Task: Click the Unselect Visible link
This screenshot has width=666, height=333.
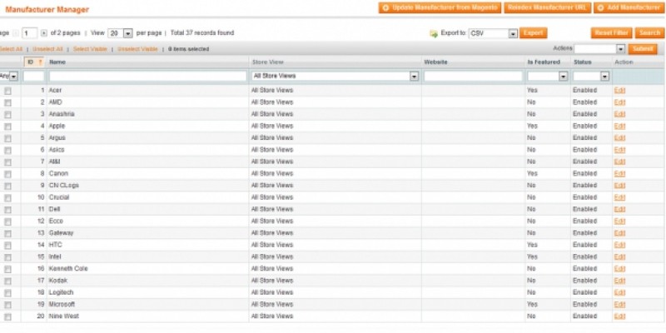Action: [137, 49]
